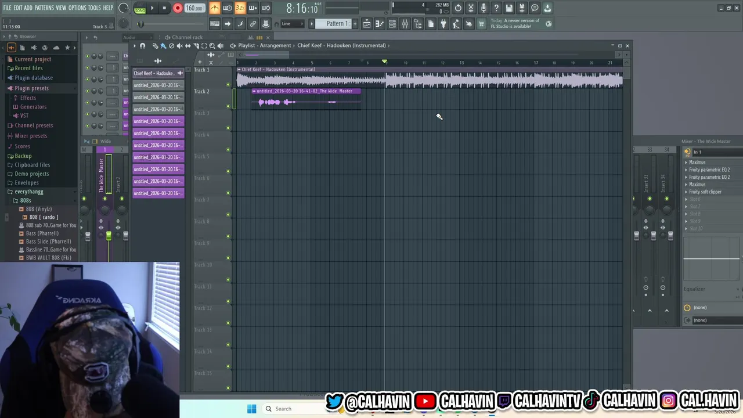Image resolution: width=743 pixels, height=418 pixels.
Task: Open Fruity soft clipper effect slot
Action: coord(705,192)
